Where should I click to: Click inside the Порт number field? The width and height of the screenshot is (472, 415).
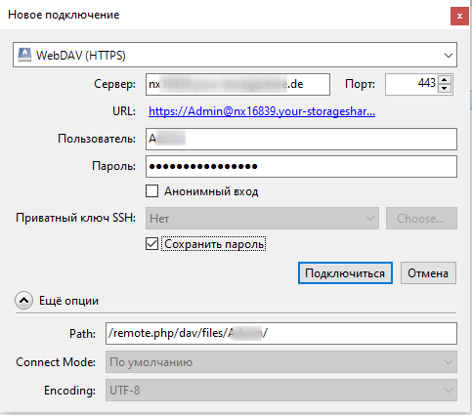[411, 84]
